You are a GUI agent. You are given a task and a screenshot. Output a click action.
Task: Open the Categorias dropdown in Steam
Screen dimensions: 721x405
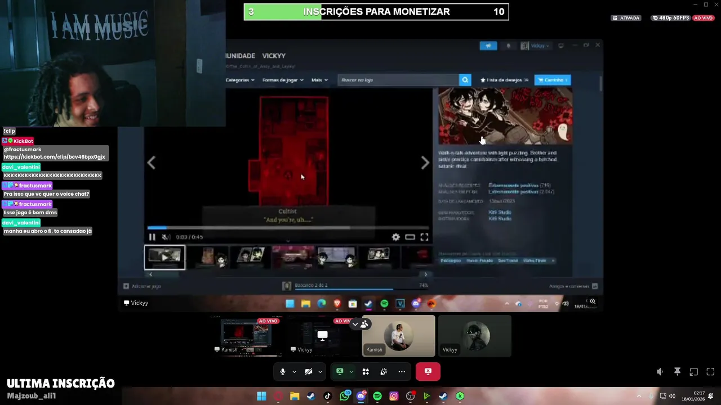click(x=241, y=80)
